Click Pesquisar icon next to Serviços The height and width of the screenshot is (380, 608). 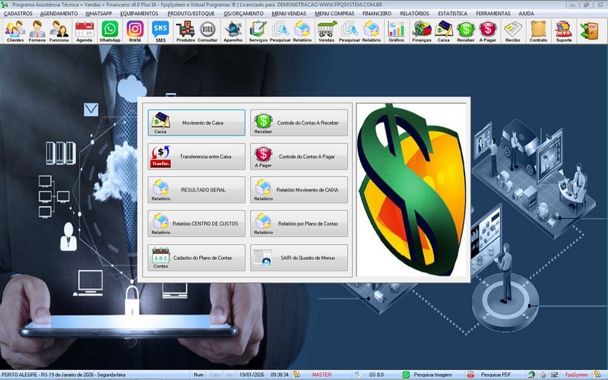coord(280,31)
